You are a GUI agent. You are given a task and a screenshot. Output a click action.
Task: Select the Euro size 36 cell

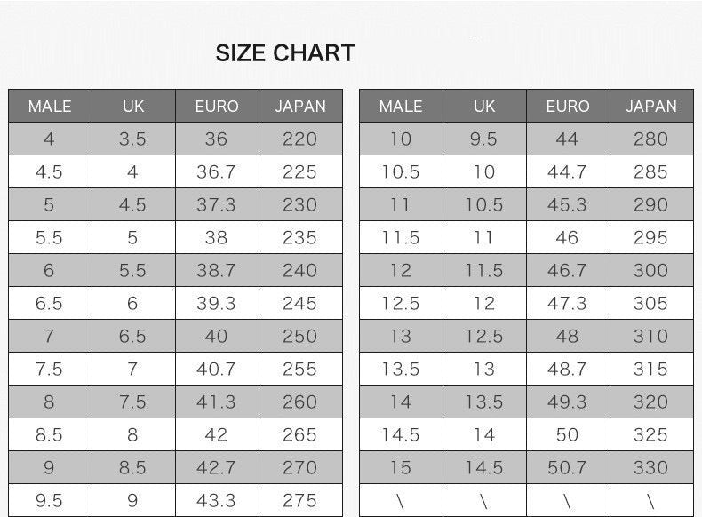click(x=217, y=139)
